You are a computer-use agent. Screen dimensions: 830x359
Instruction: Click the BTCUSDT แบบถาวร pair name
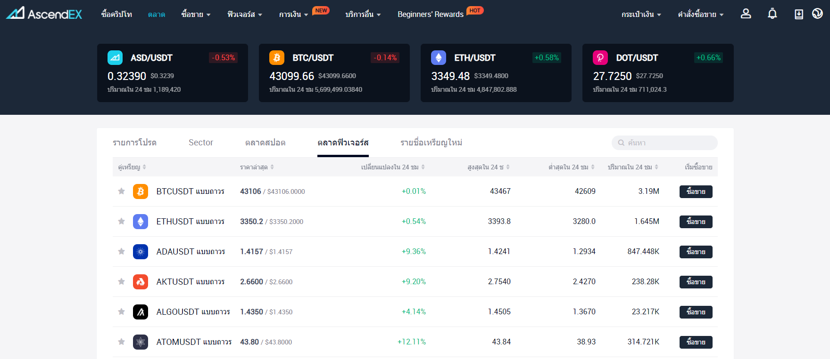[x=190, y=191]
